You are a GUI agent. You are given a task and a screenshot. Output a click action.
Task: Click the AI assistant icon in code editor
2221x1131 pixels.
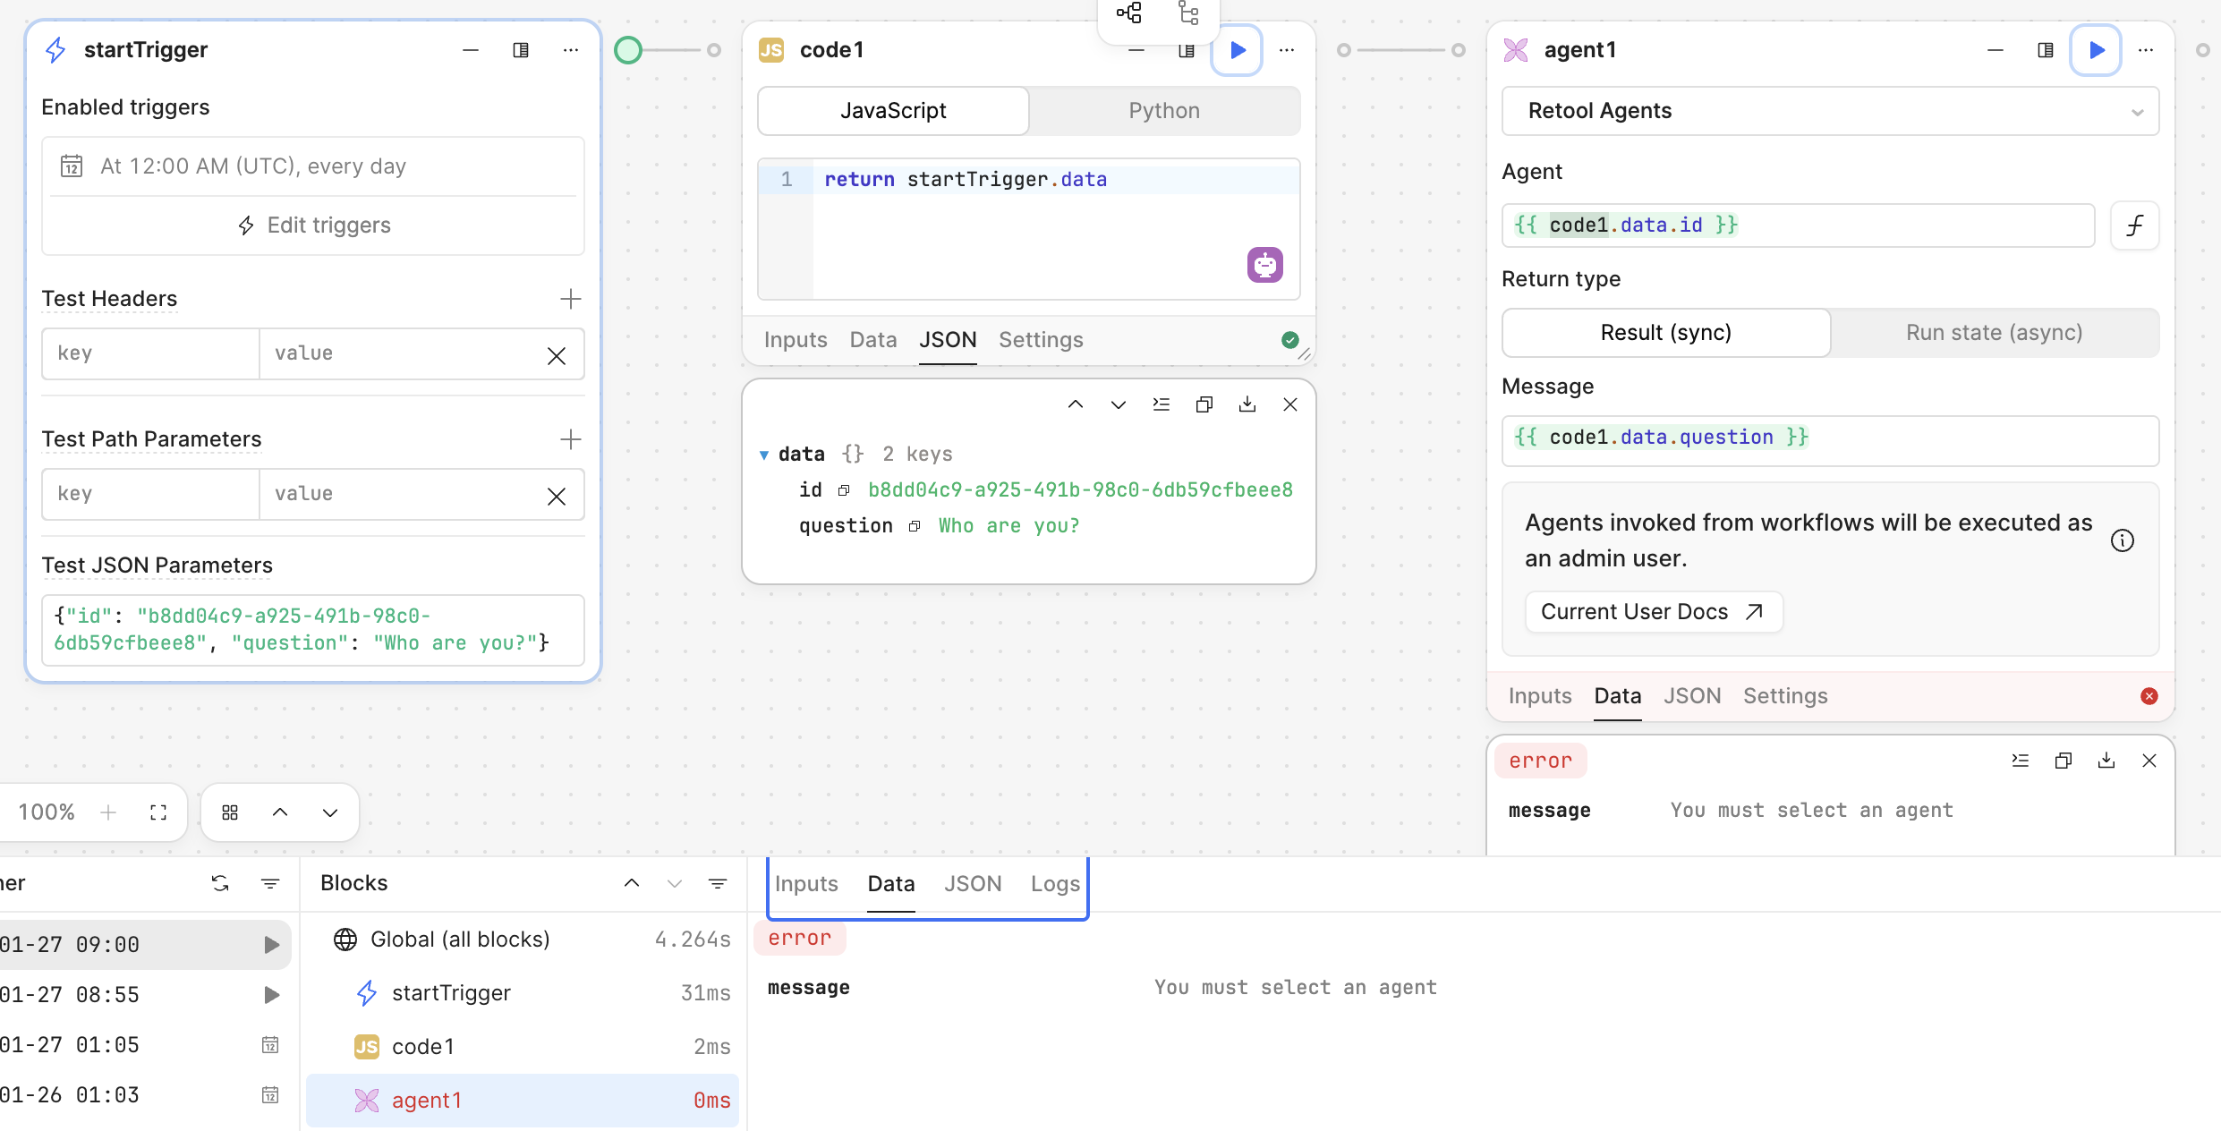1264,265
